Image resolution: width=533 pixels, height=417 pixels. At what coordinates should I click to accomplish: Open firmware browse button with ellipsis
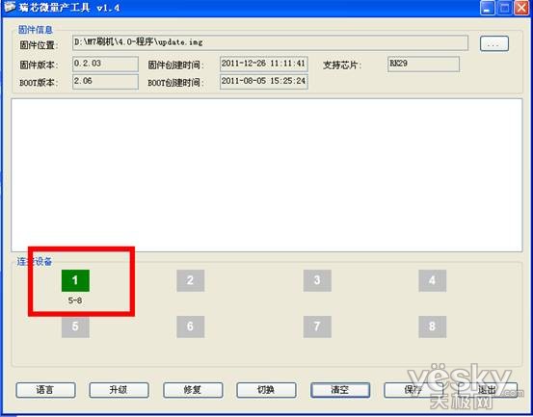494,43
